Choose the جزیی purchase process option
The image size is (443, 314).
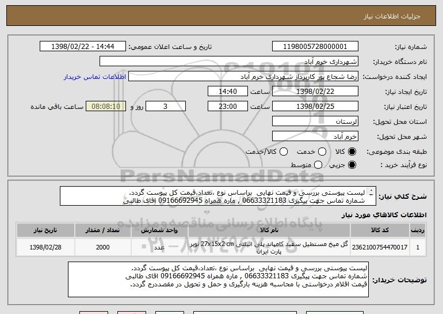click(x=352, y=165)
